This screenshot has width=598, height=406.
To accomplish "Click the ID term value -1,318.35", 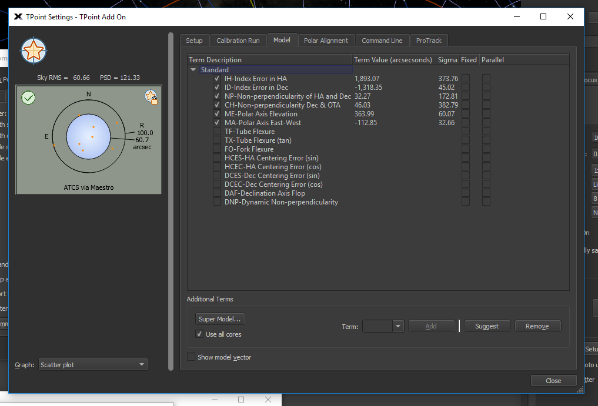I will [369, 88].
